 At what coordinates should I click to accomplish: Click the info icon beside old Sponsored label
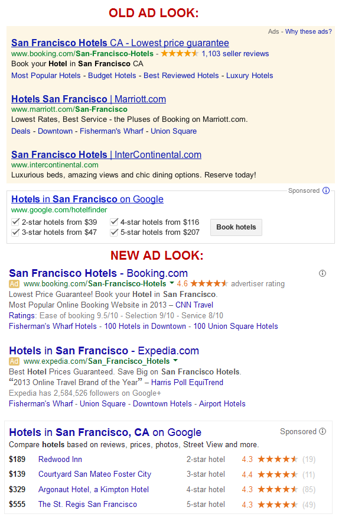pyautogui.click(x=326, y=190)
